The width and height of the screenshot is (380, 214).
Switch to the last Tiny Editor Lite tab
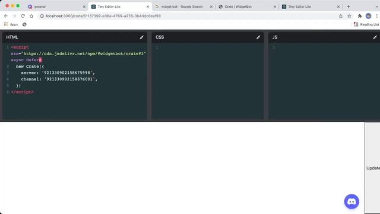click(311, 7)
